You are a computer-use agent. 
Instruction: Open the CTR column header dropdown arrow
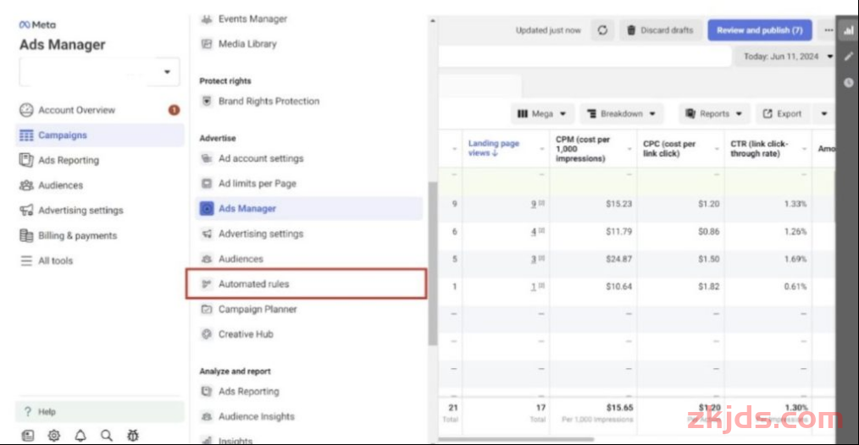point(804,149)
